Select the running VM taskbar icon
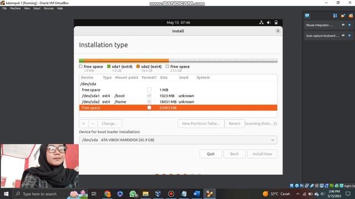 [210, 194]
